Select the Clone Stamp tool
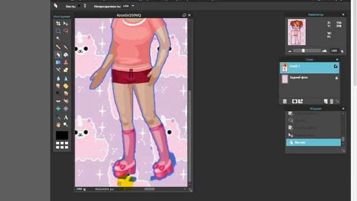The width and height of the screenshot is (357, 201). pos(66,62)
